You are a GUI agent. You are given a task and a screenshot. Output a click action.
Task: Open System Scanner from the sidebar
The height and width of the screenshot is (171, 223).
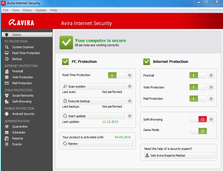pyautogui.click(x=23, y=47)
